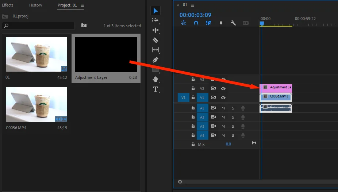Viewport: 338px width, 192px height.
Task: Toggle sync lock on track A4
Action: point(214,135)
